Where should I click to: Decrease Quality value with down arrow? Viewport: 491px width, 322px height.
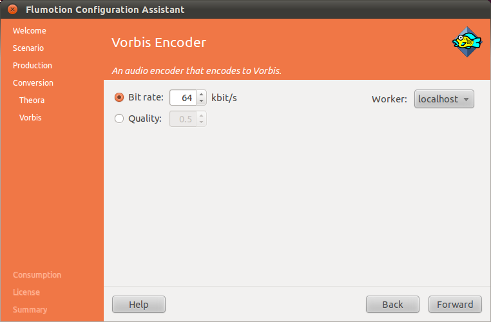[x=201, y=122]
